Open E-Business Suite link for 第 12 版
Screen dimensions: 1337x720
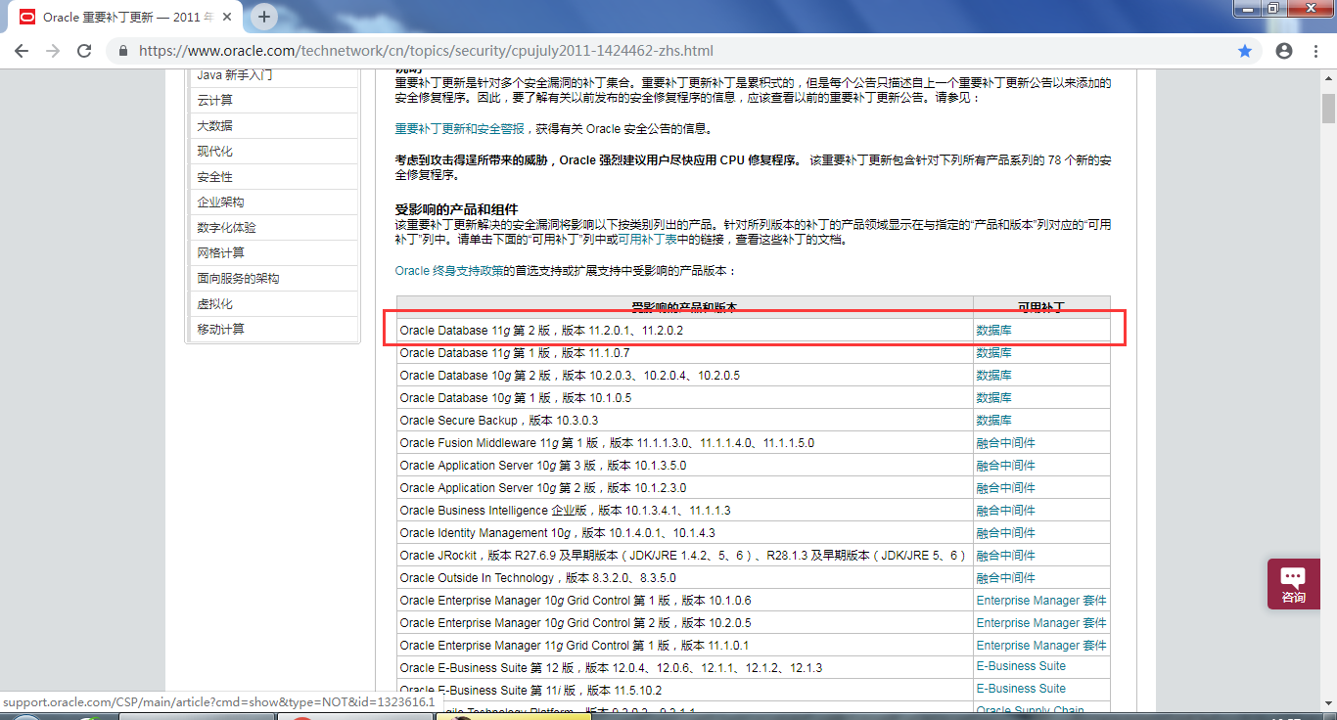tap(1021, 666)
